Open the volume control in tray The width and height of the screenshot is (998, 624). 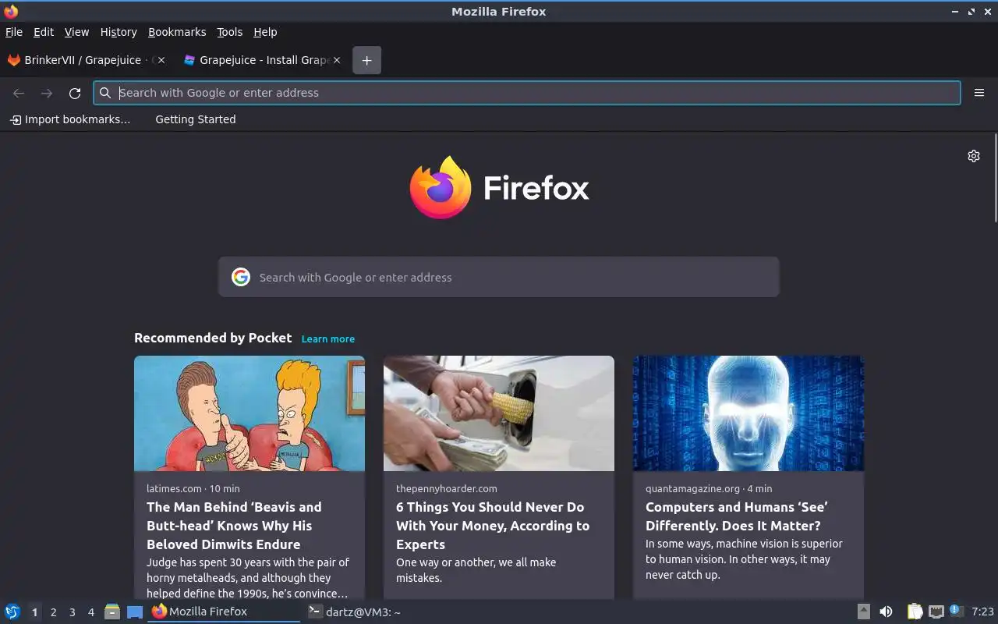point(886,612)
